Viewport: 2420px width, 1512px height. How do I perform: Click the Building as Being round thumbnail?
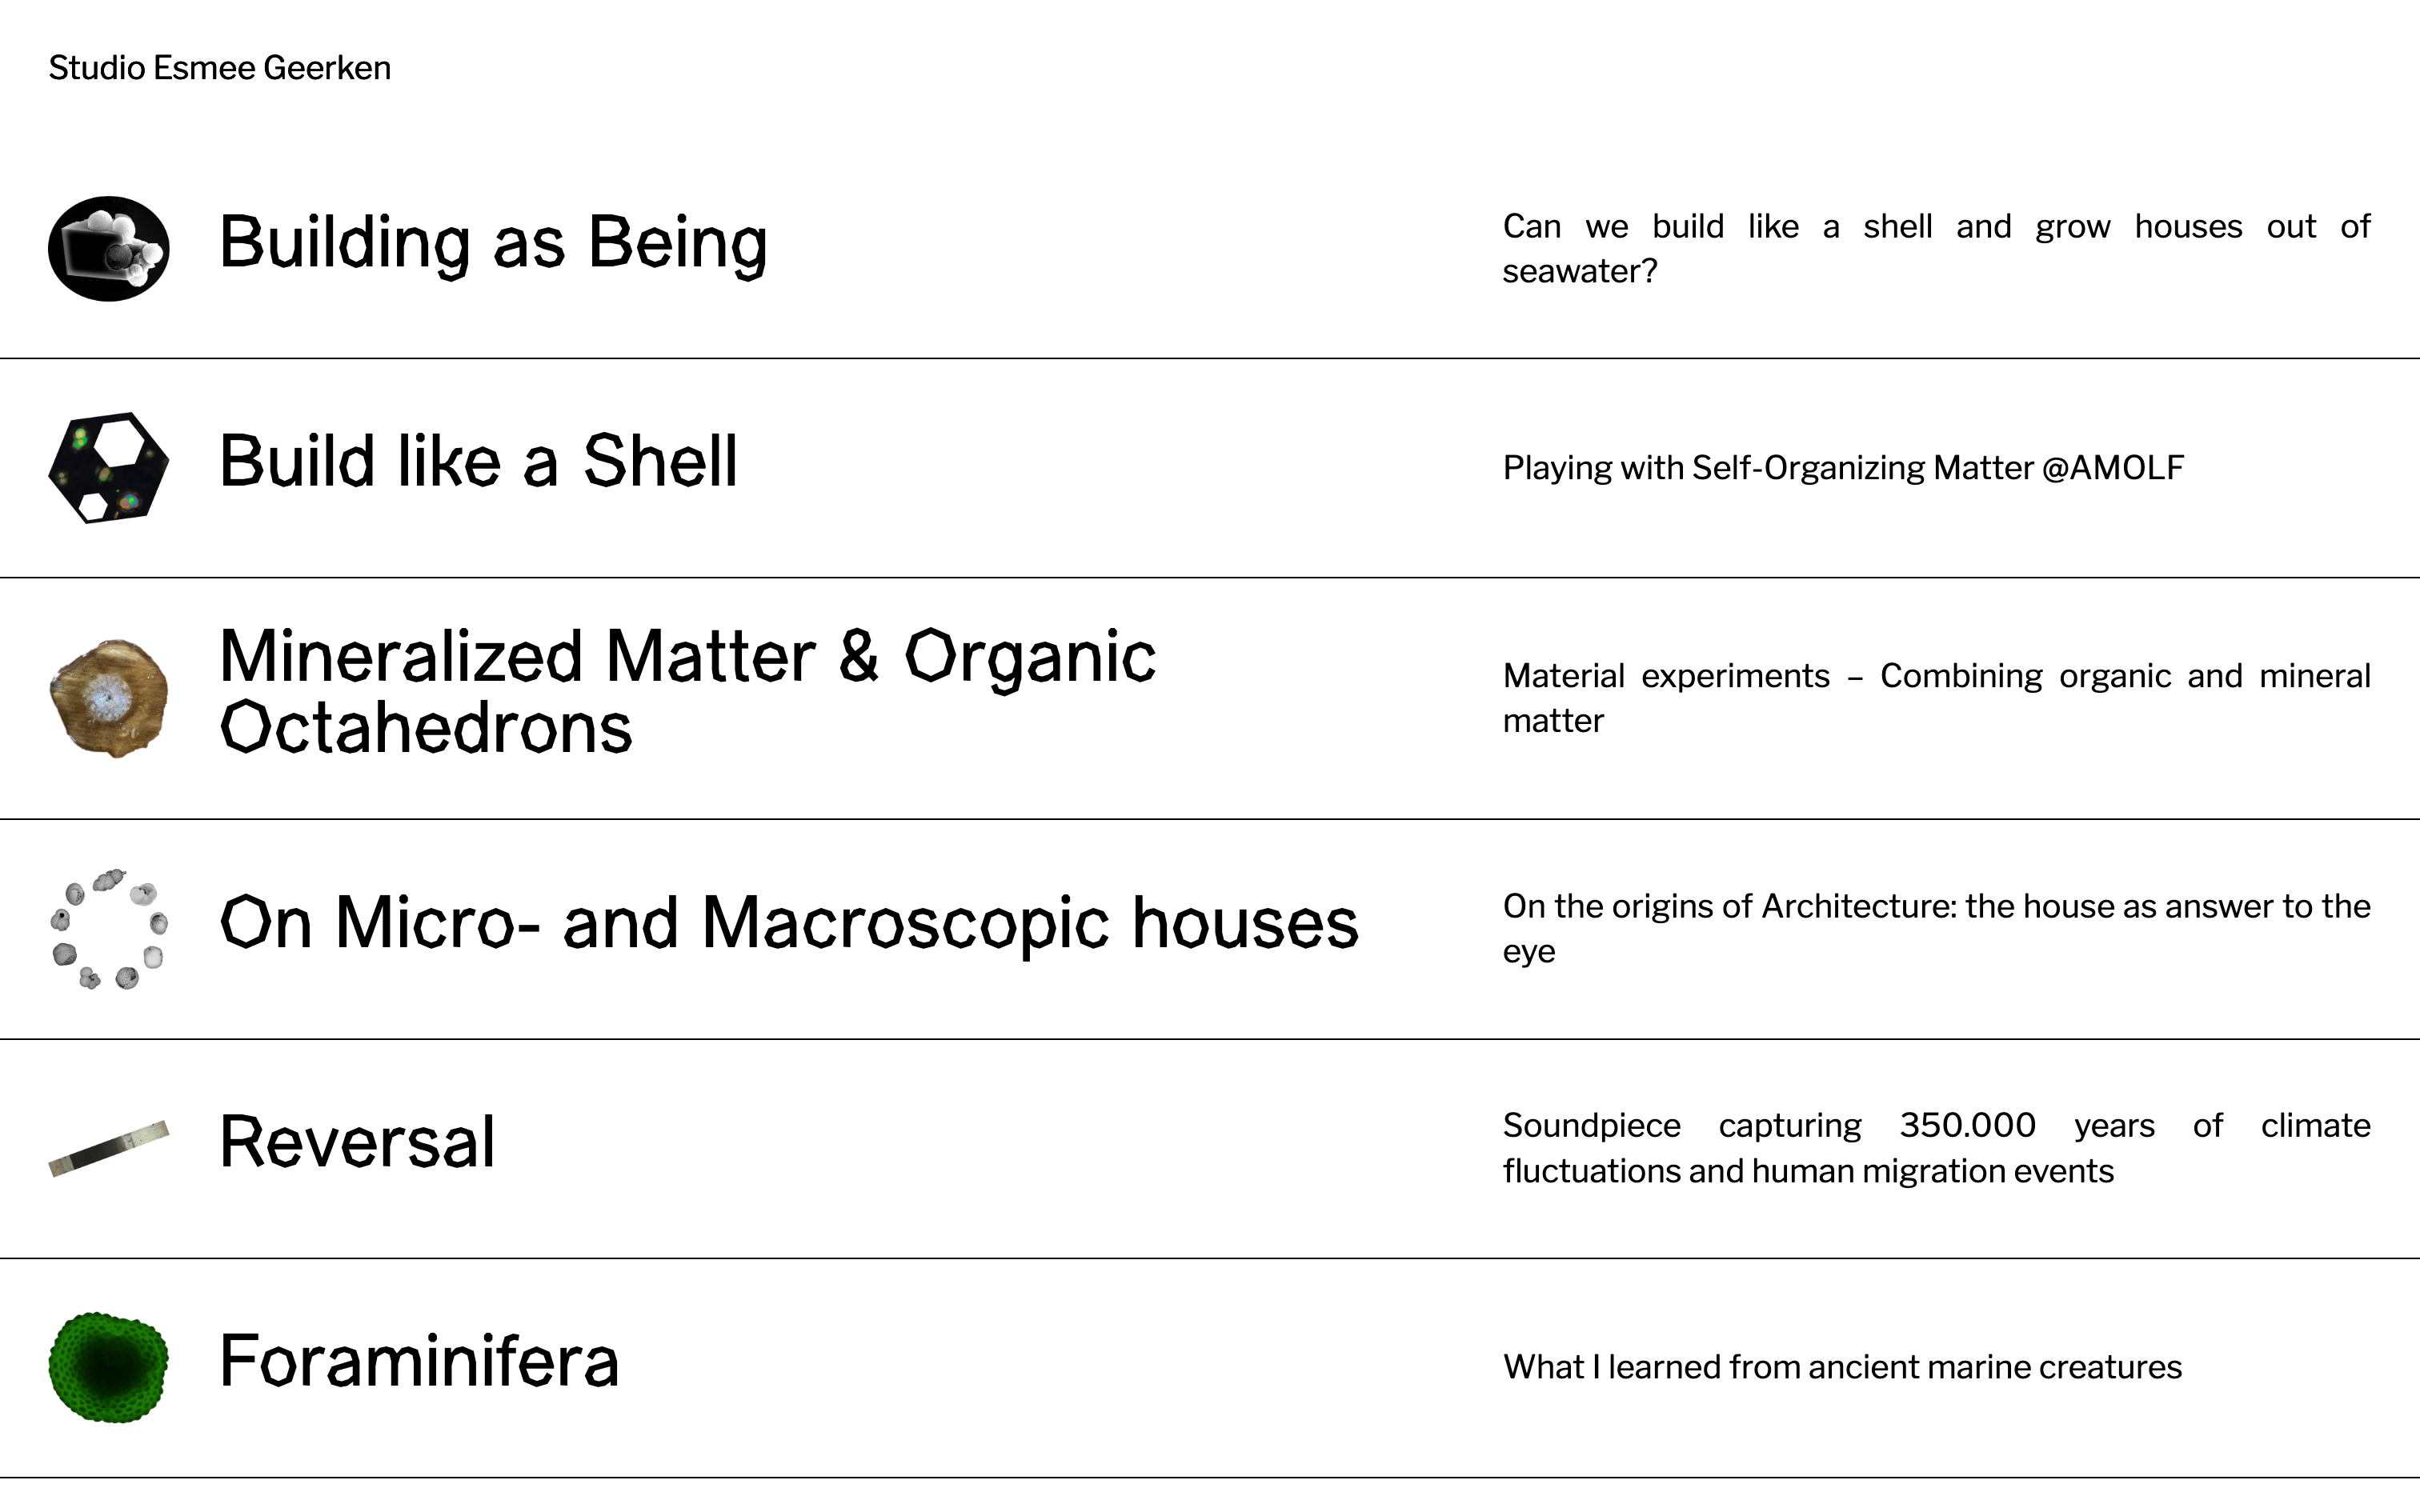pos(108,248)
